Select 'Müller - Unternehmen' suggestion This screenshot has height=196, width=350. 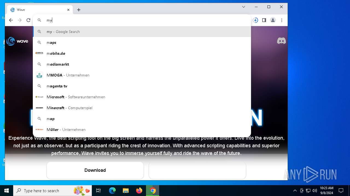pyautogui.click(x=142, y=130)
